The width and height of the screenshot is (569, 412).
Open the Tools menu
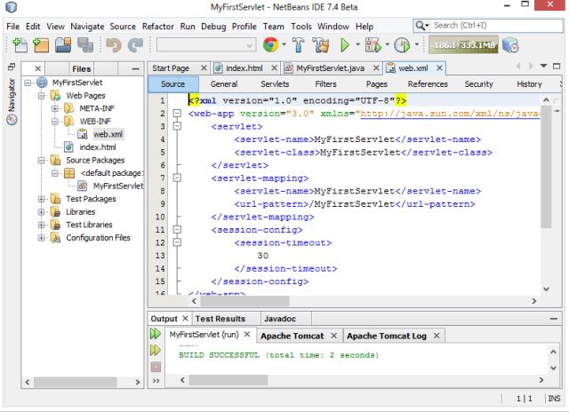(301, 27)
